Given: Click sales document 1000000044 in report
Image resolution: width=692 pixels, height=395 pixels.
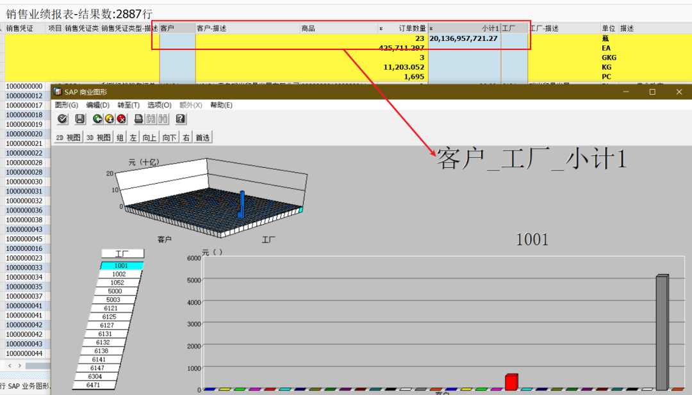Looking at the screenshot, I should (24, 353).
